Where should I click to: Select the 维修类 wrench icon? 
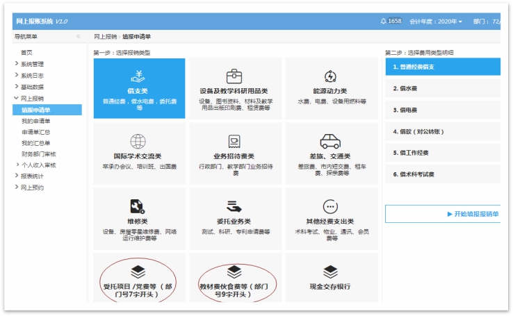[x=139, y=206]
